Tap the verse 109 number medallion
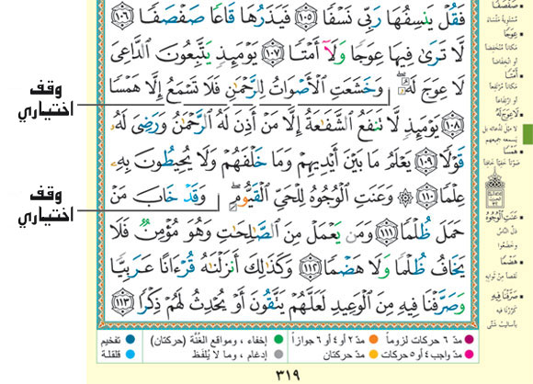The height and width of the screenshot is (384, 533). pos(425,162)
